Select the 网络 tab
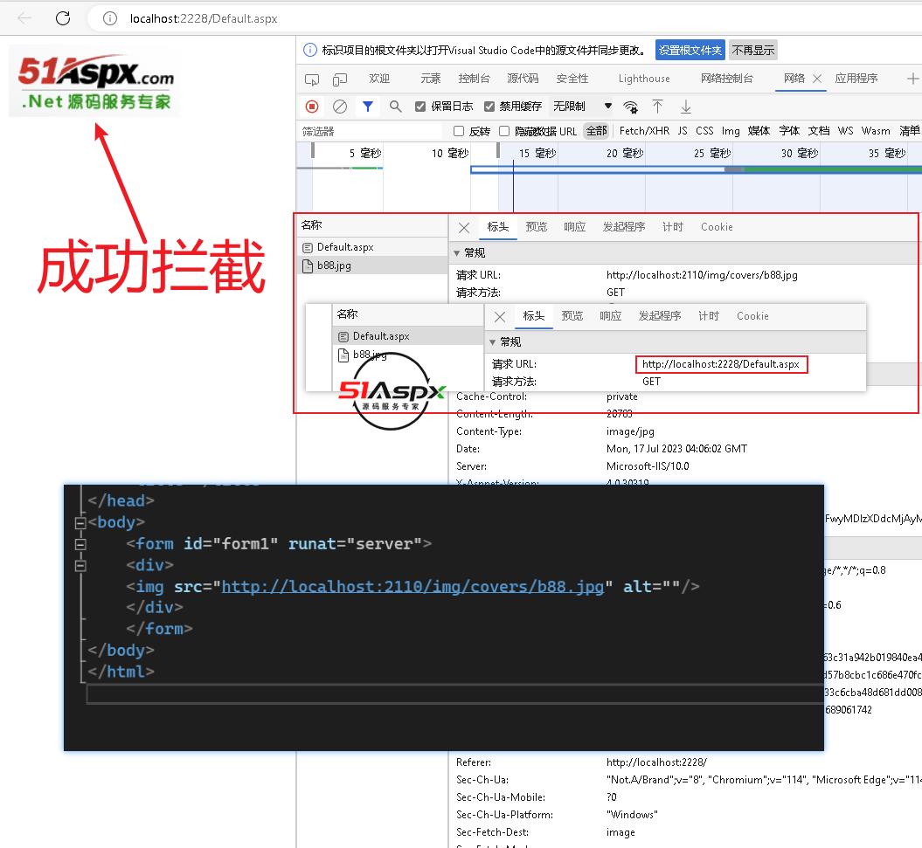Viewport: 922px width, 848px height. click(x=794, y=78)
